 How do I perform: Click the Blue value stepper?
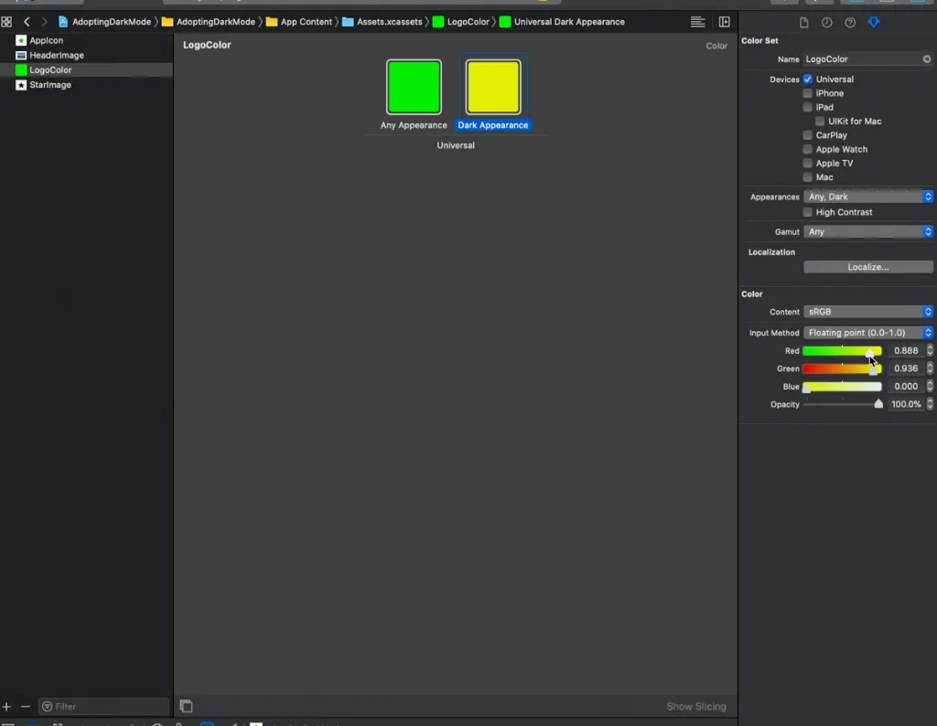[930, 386]
